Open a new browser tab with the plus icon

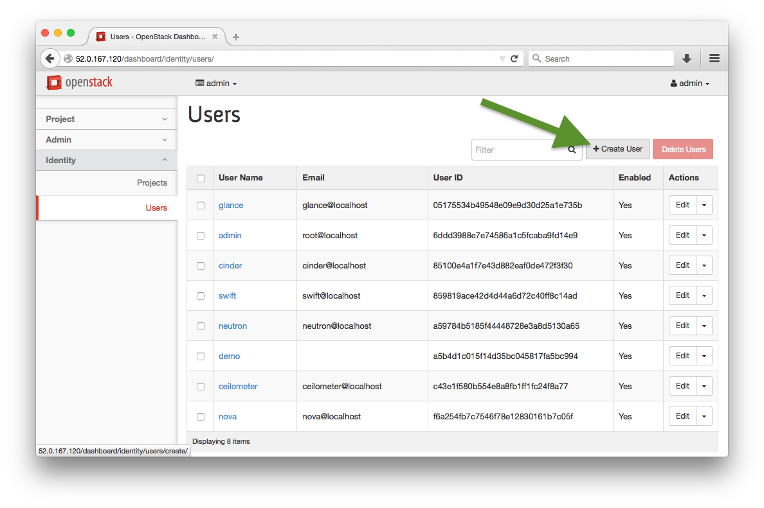pyautogui.click(x=235, y=37)
